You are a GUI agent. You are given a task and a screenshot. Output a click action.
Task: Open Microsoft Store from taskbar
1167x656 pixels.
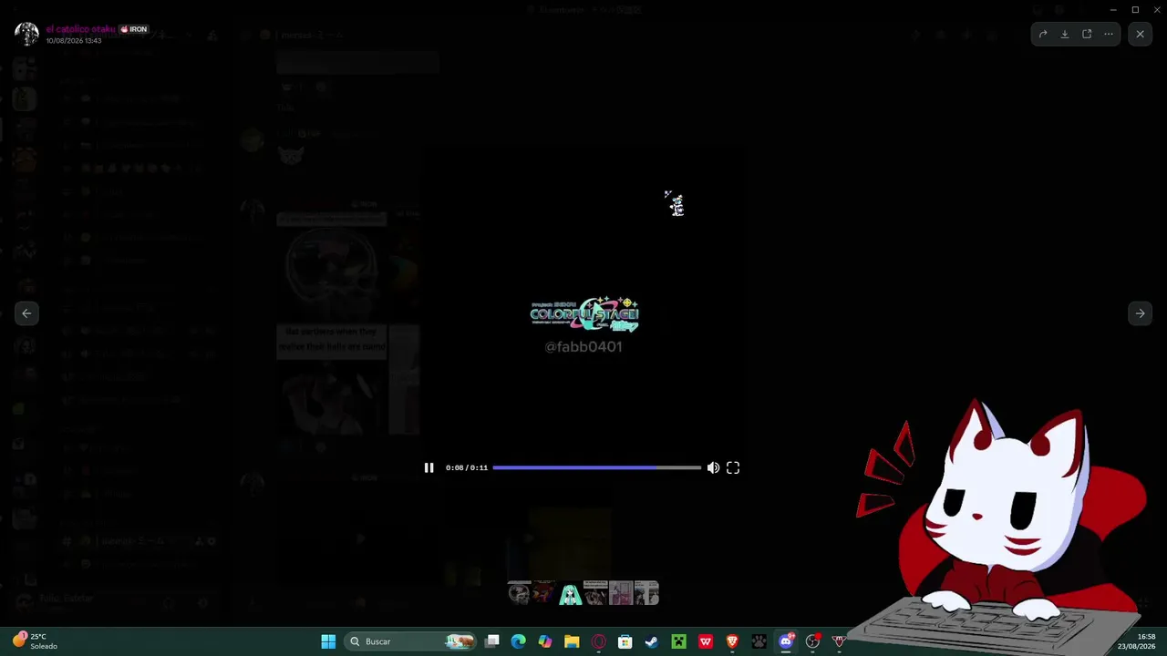(625, 641)
